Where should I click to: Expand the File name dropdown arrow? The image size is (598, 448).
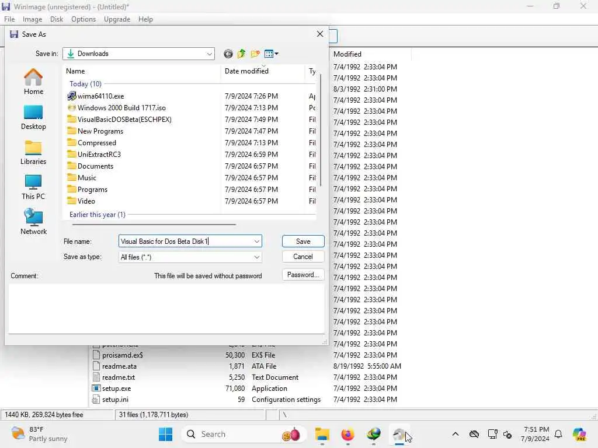click(257, 241)
